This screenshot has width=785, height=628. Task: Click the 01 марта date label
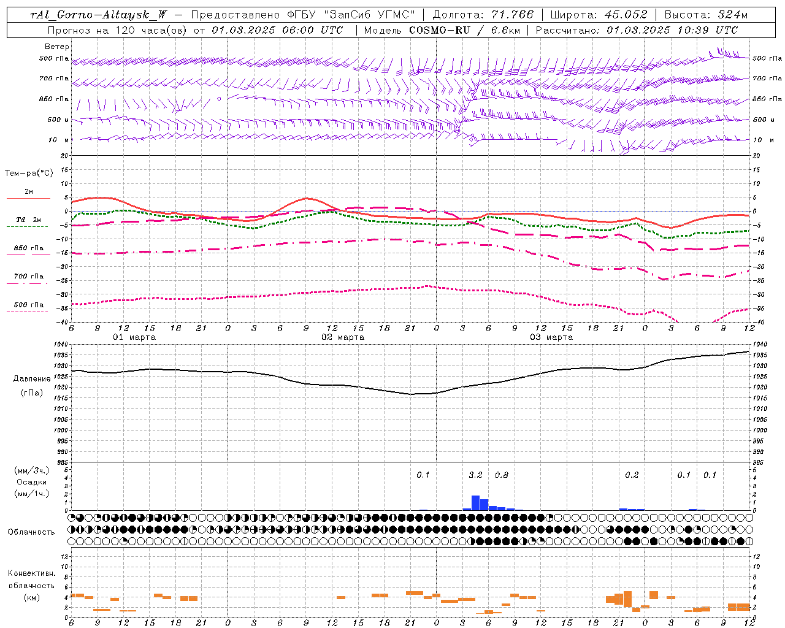tap(134, 337)
